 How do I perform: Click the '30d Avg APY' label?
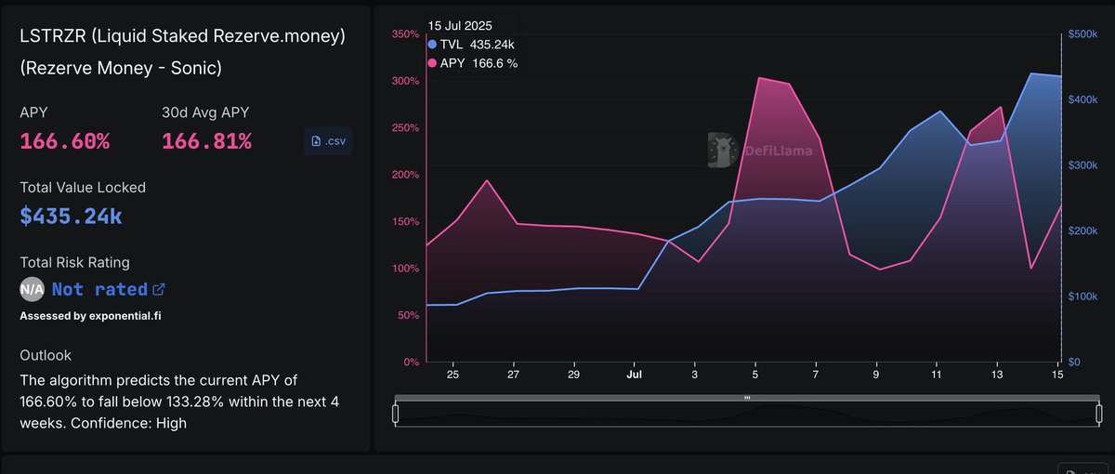point(205,112)
